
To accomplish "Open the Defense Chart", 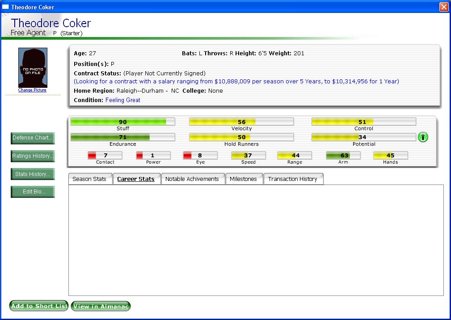I will pos(33,138).
